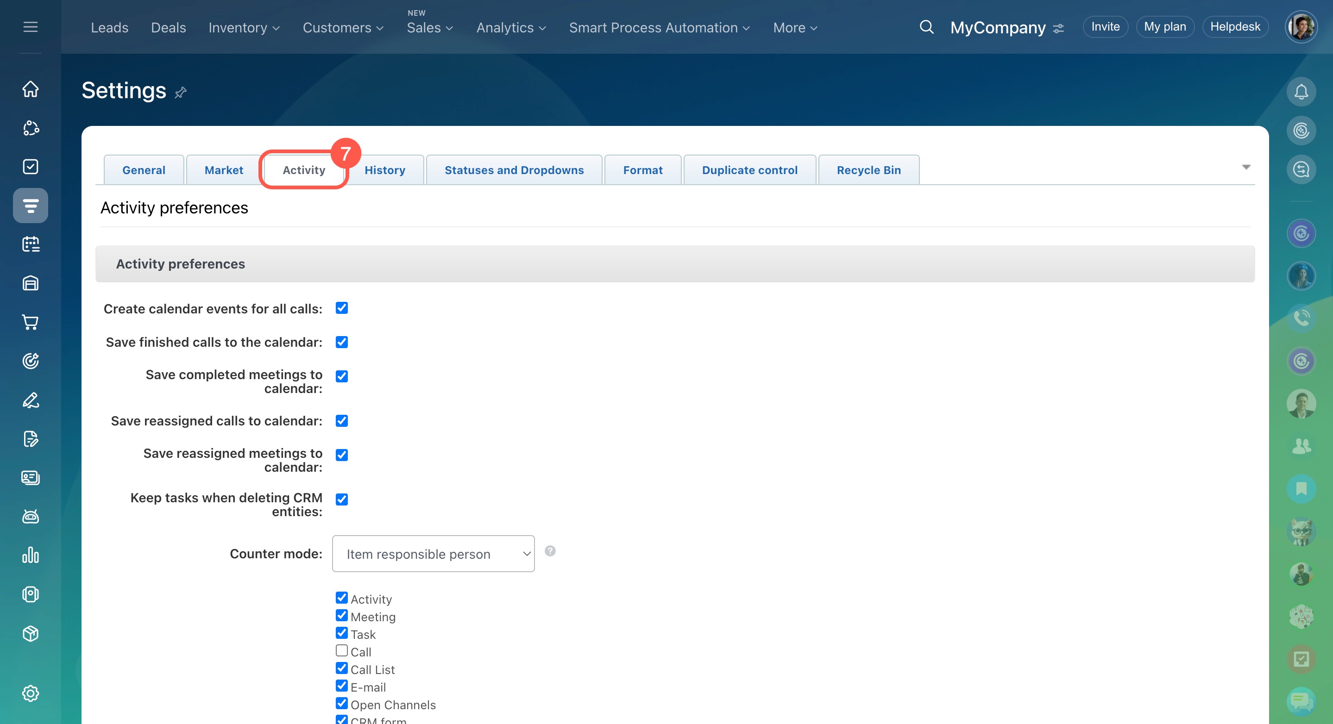
Task: Switch to the Duplicate control tab
Action: tap(749, 170)
